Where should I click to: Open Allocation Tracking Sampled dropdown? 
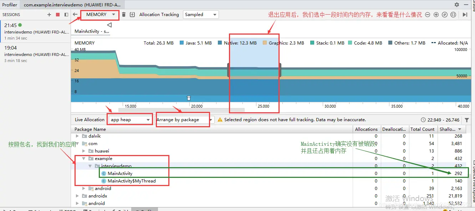coord(201,15)
